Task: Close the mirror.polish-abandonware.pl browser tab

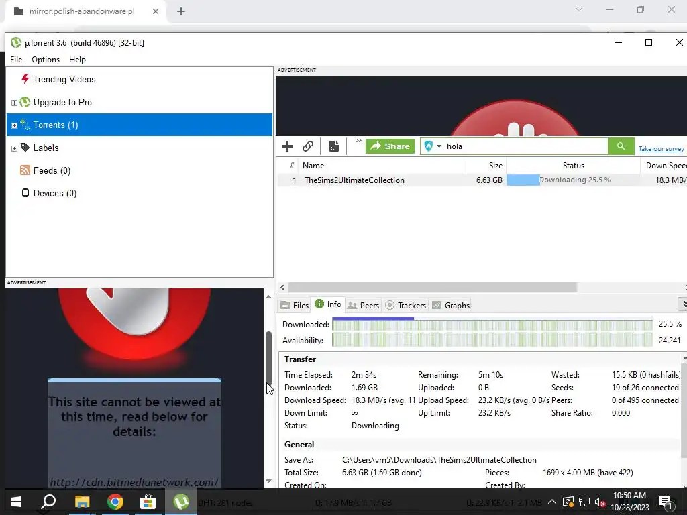Action: 156,11
